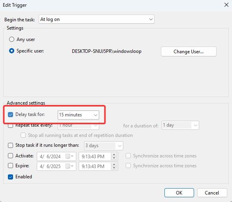The image size is (232, 202).
Task: Enable the Repeat task every checkbox
Action: 11,125
